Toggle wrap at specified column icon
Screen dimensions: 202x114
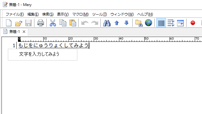coord(171,23)
